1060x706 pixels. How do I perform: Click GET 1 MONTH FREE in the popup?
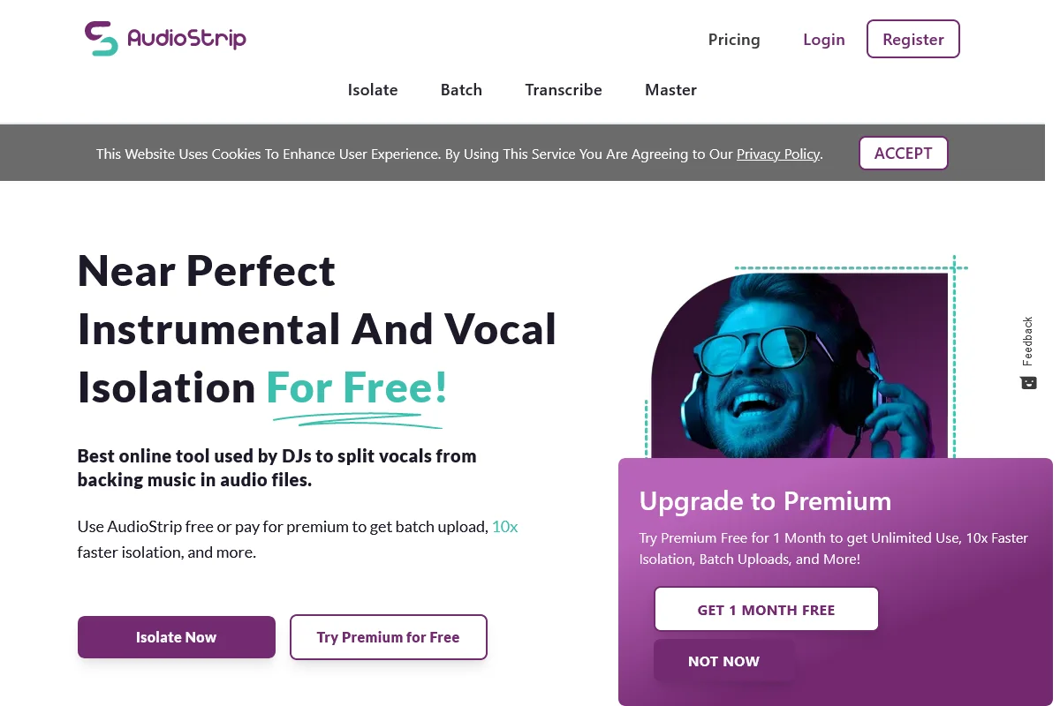pyautogui.click(x=766, y=609)
